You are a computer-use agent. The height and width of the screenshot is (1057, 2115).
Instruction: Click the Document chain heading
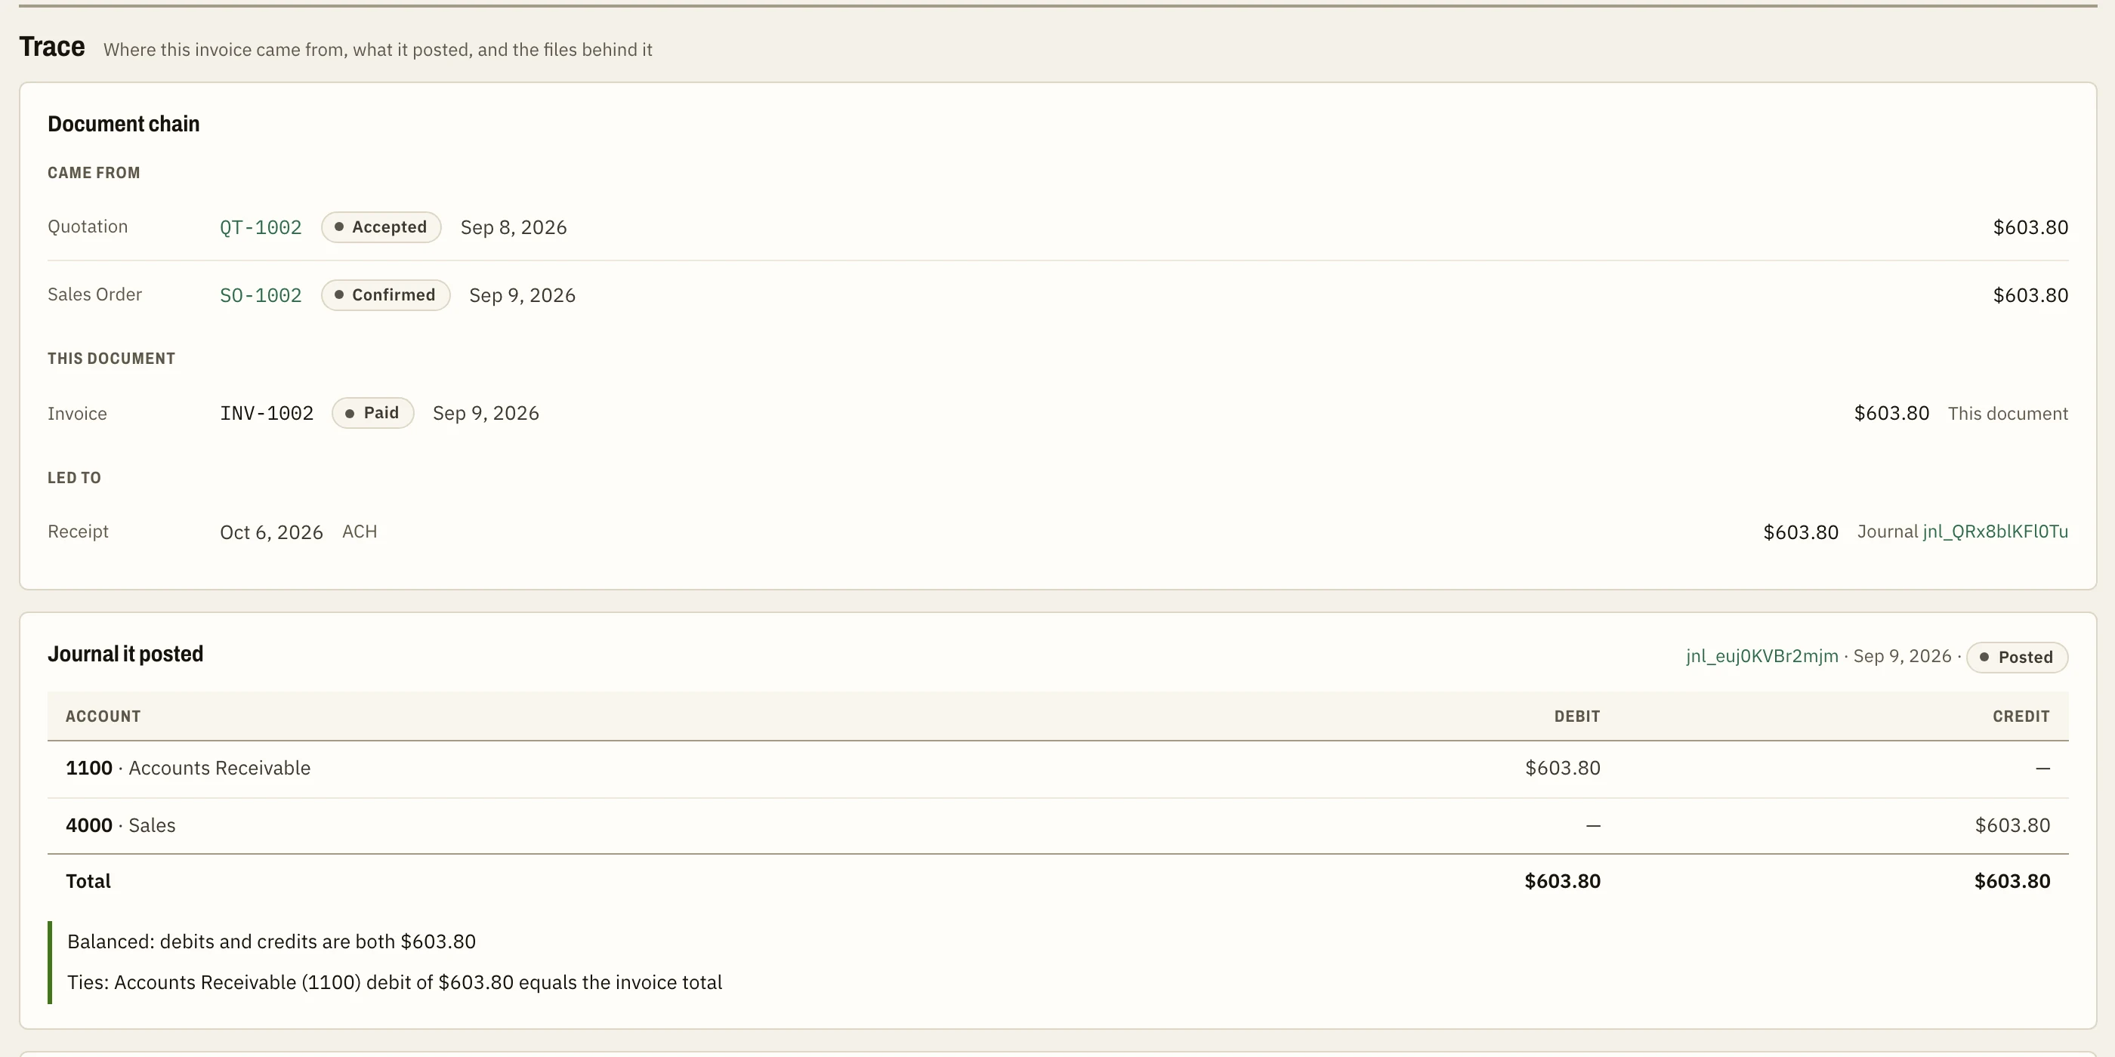pos(123,124)
